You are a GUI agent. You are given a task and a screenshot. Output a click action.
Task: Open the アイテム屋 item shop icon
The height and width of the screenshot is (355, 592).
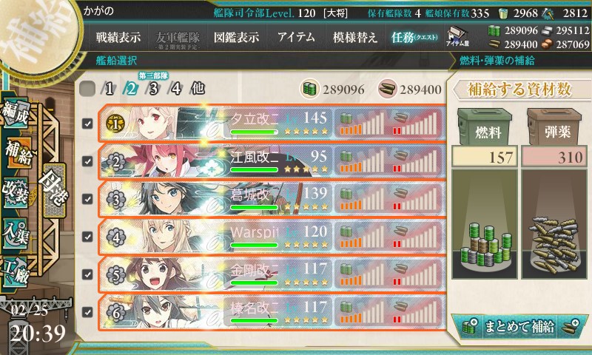(457, 37)
